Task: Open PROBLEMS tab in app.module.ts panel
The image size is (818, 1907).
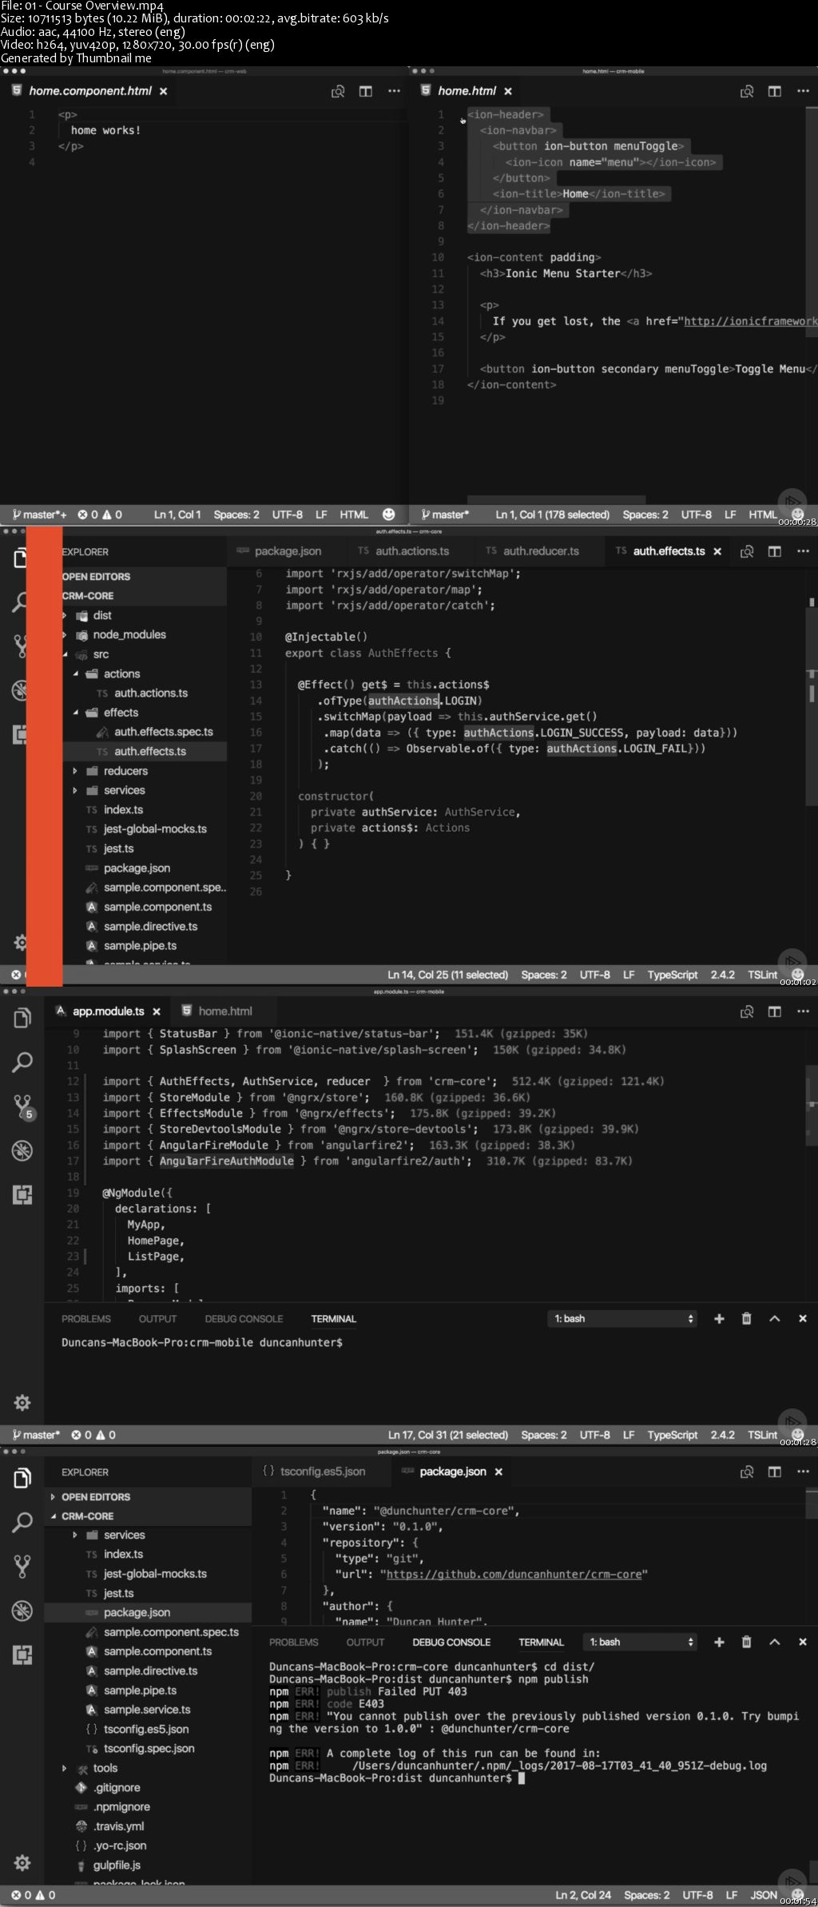Action: [86, 1319]
